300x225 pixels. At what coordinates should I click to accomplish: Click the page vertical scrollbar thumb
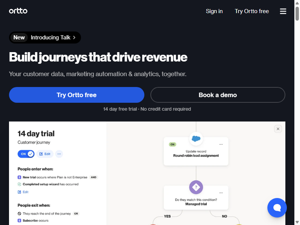coord(297,13)
